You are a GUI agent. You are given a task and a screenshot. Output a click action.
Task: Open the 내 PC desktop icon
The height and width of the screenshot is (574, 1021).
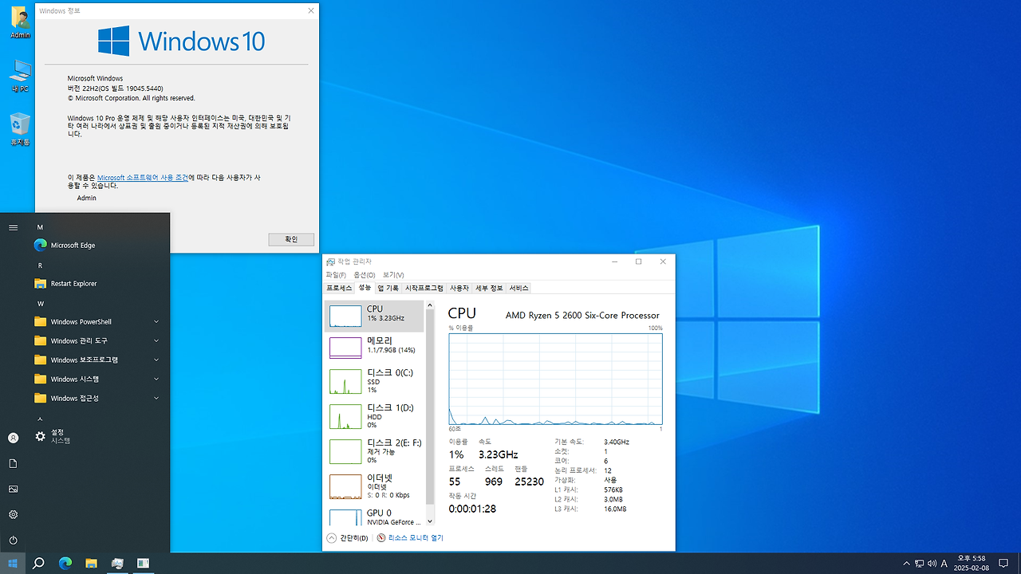[x=20, y=77]
